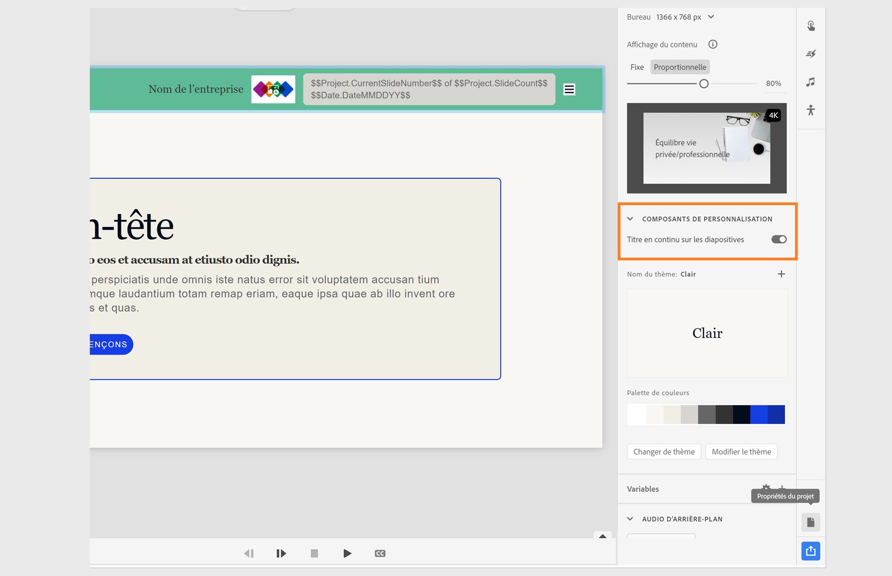Select the interactivity icon at sidebar top
Image resolution: width=892 pixels, height=576 pixels.
(x=811, y=26)
